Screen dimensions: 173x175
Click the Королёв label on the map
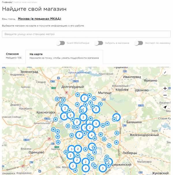click(122, 90)
